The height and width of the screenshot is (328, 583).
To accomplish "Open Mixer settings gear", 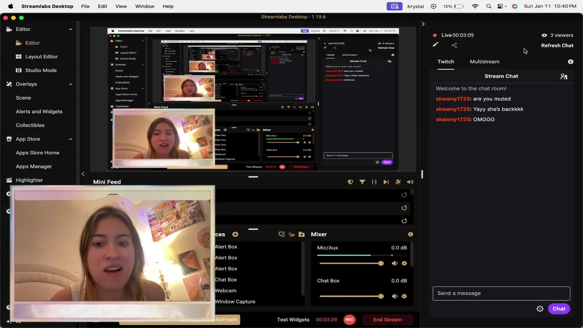I will click(410, 234).
